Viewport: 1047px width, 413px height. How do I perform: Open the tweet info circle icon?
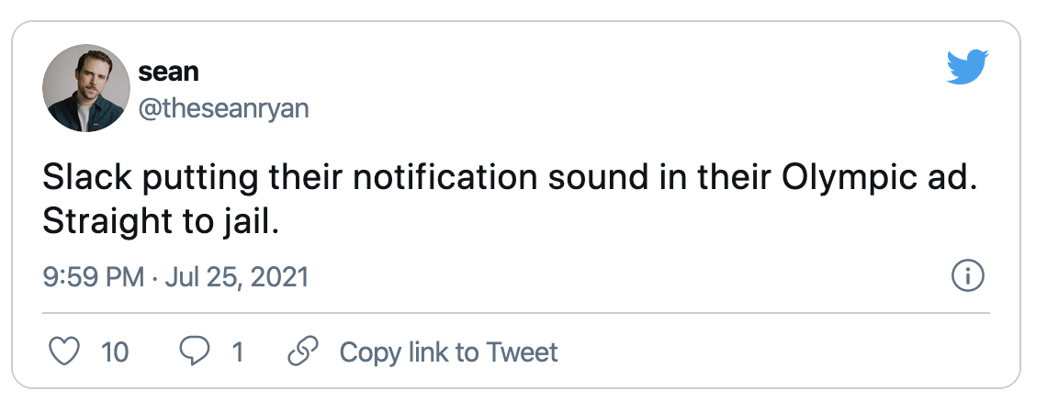point(969,276)
